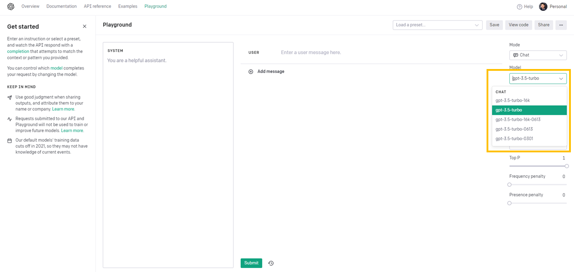Open the Personal account menu
The image size is (574, 272).
[553, 7]
